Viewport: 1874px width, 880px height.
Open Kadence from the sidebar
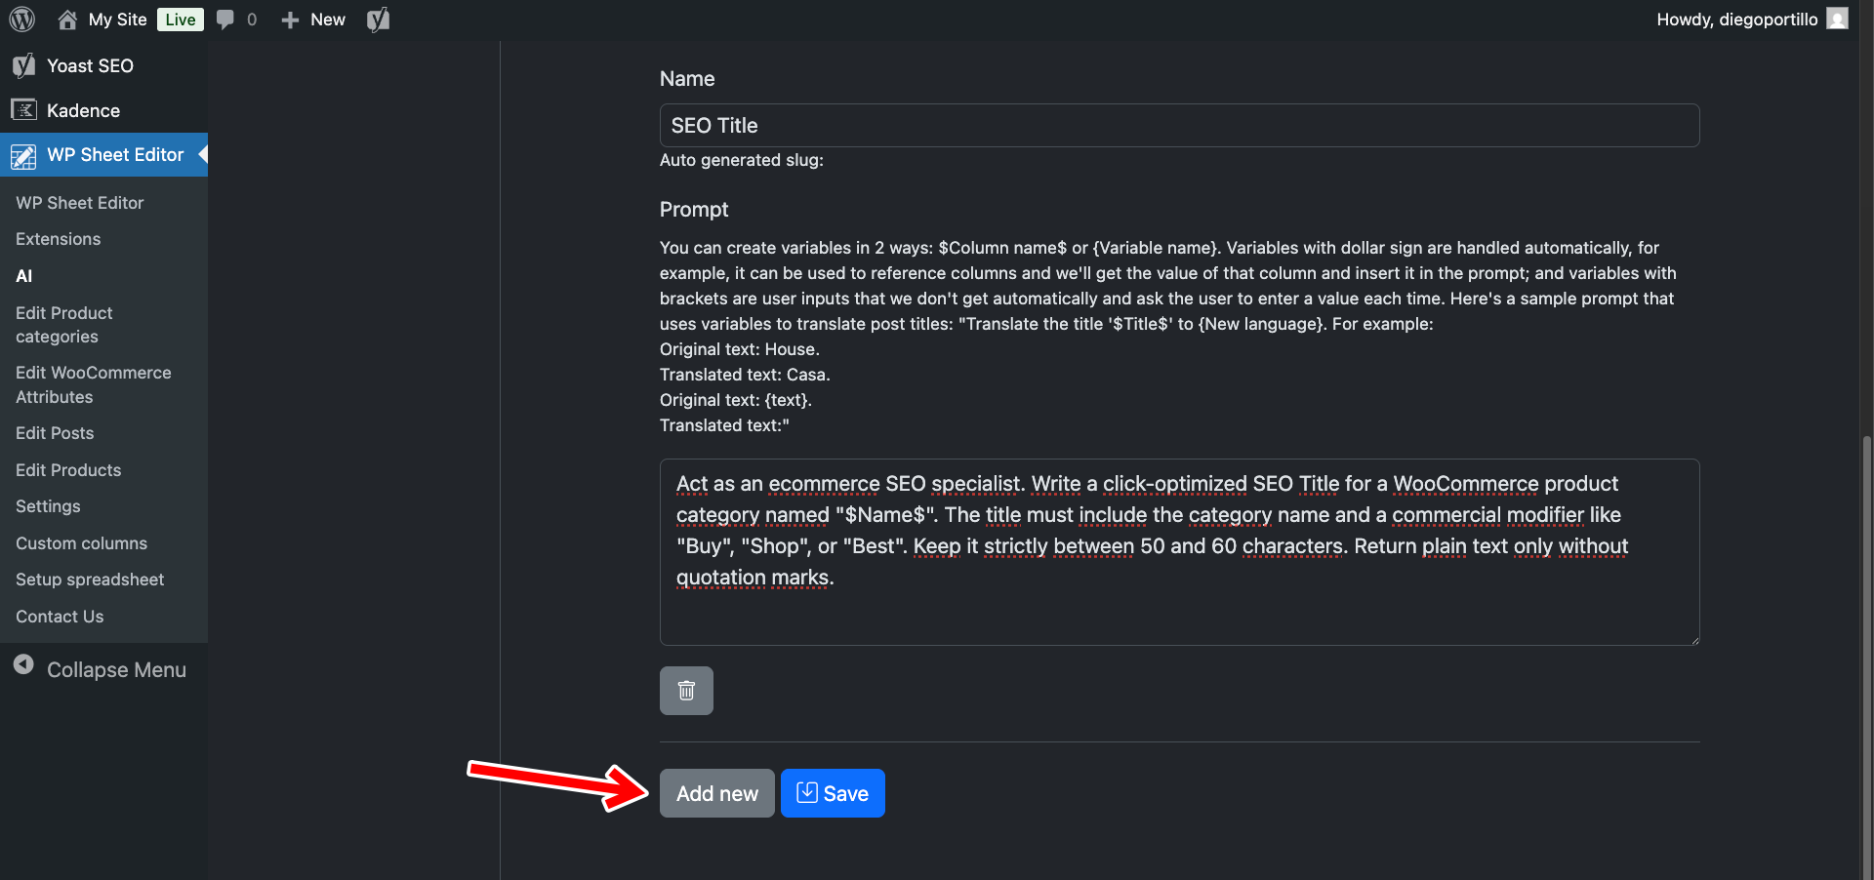coord(83,110)
